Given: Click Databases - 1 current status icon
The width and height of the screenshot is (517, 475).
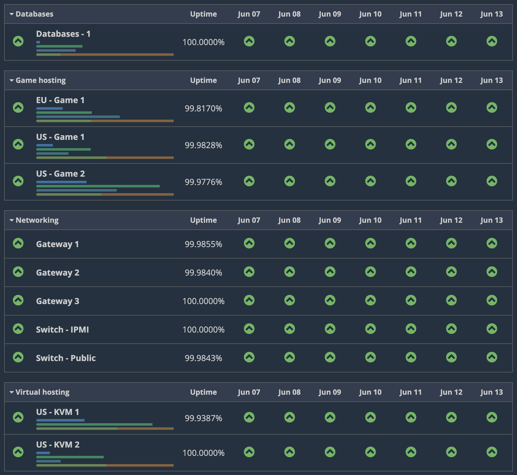Looking at the screenshot, I should coord(18,41).
